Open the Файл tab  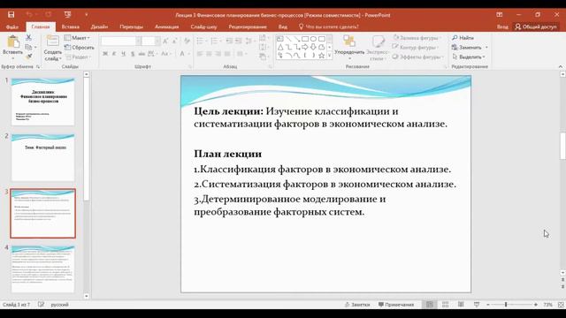[11, 27]
